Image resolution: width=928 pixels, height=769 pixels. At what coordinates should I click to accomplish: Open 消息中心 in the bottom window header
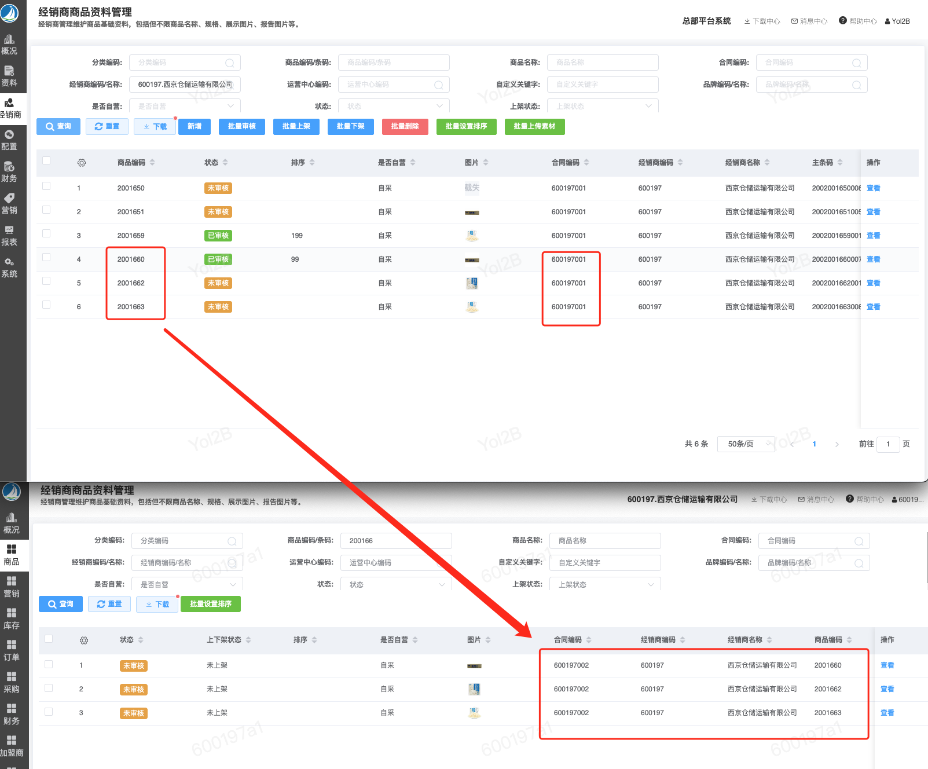(816, 499)
